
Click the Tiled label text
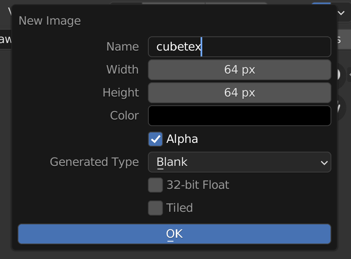(x=180, y=208)
